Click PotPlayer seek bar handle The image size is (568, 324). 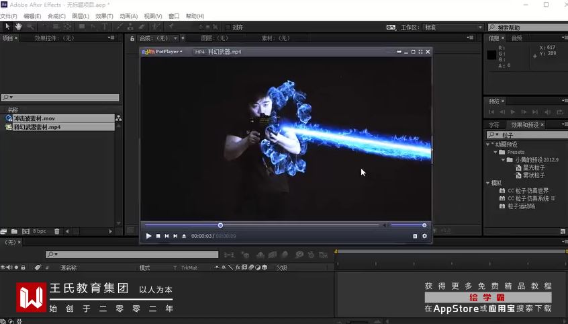pos(220,225)
